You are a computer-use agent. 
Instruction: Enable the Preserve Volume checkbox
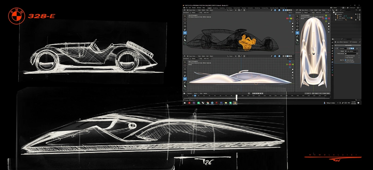click(x=345, y=56)
